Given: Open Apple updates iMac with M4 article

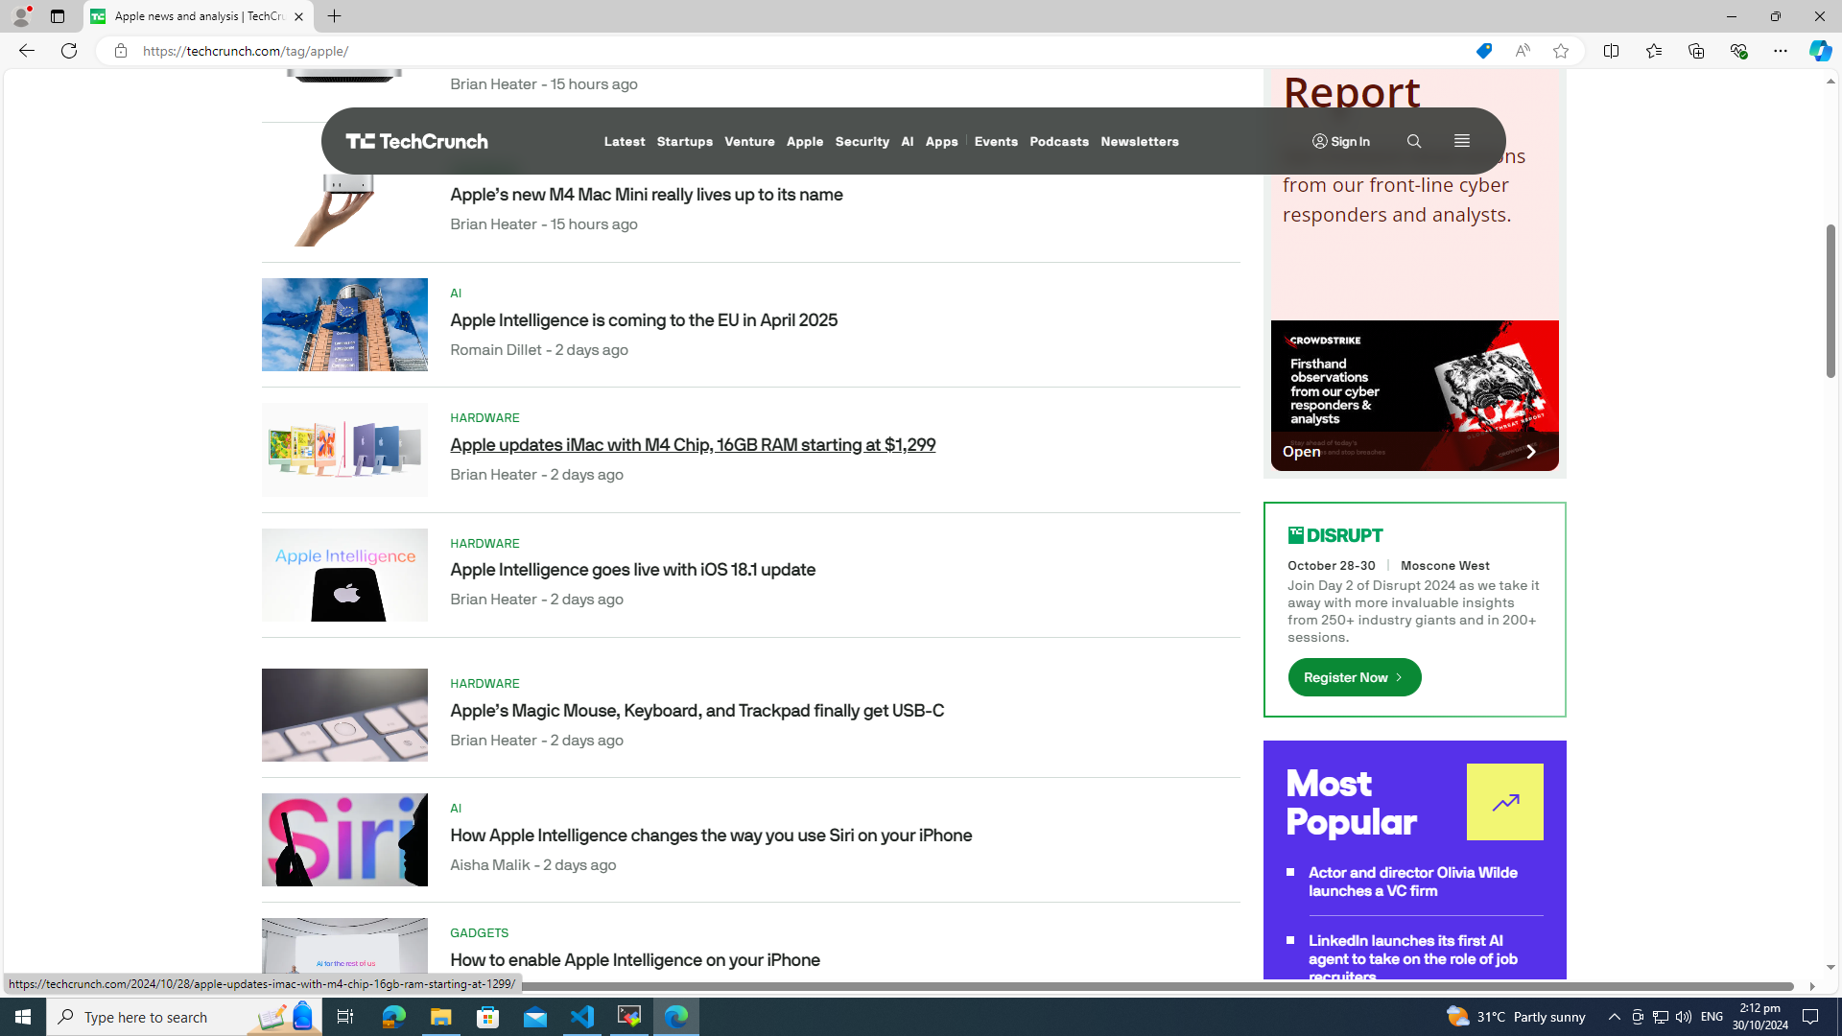Looking at the screenshot, I should (x=692, y=444).
